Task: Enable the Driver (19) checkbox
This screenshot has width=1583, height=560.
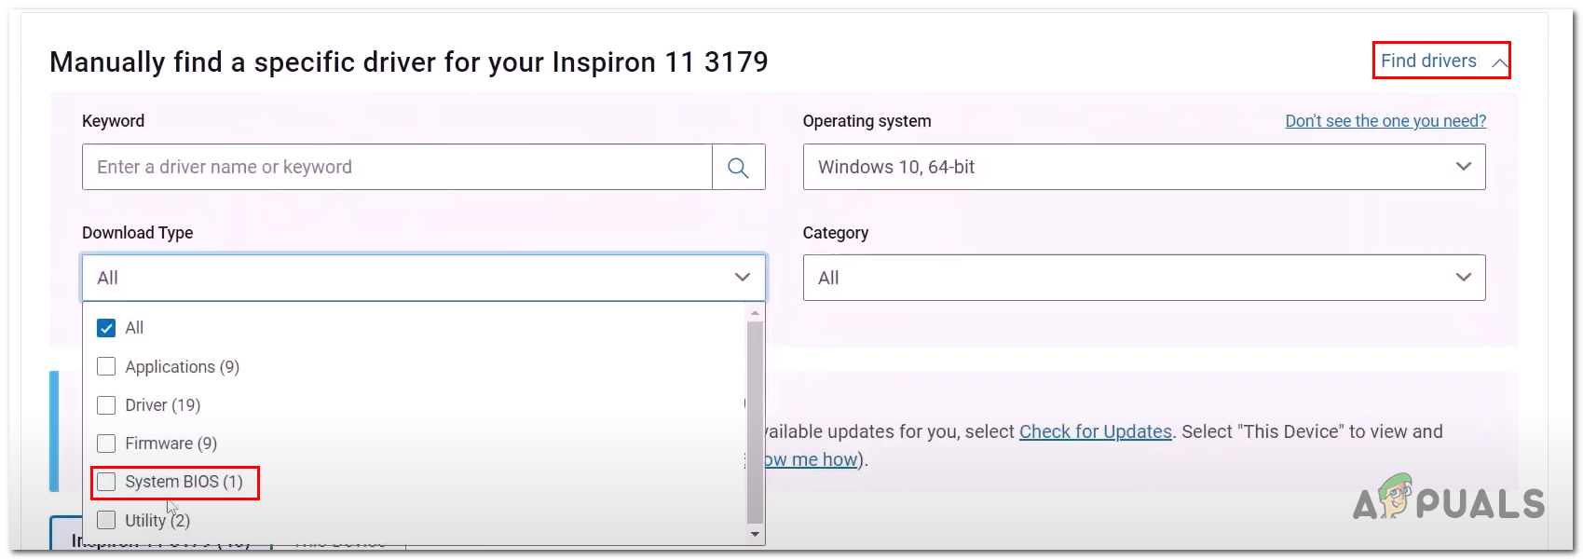Action: [x=107, y=405]
